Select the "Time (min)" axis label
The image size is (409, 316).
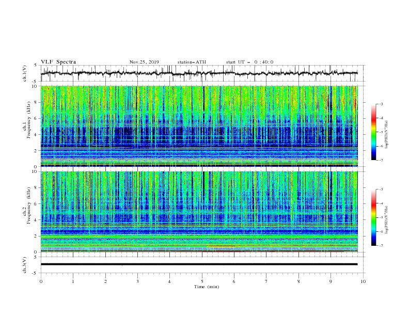coord(207,287)
